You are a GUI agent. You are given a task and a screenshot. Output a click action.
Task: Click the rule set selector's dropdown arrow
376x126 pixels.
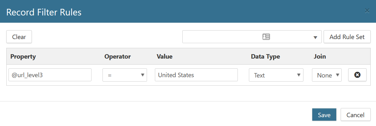tap(315, 37)
